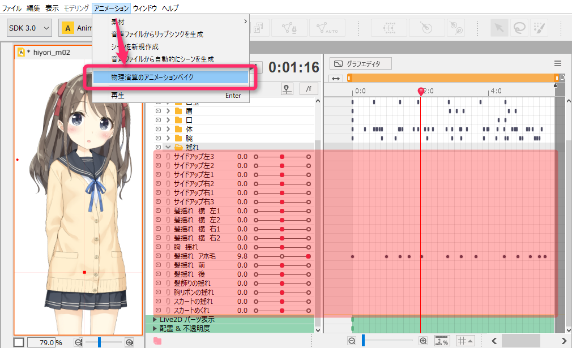Click the 髪揺れ アホ毛 parameter slider
This screenshot has height=348, width=572.
tap(282, 256)
